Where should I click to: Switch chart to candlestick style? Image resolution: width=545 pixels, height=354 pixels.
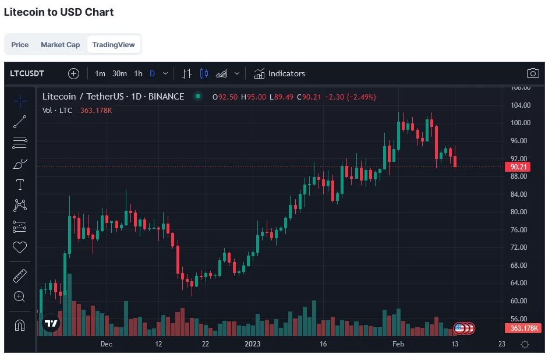204,73
